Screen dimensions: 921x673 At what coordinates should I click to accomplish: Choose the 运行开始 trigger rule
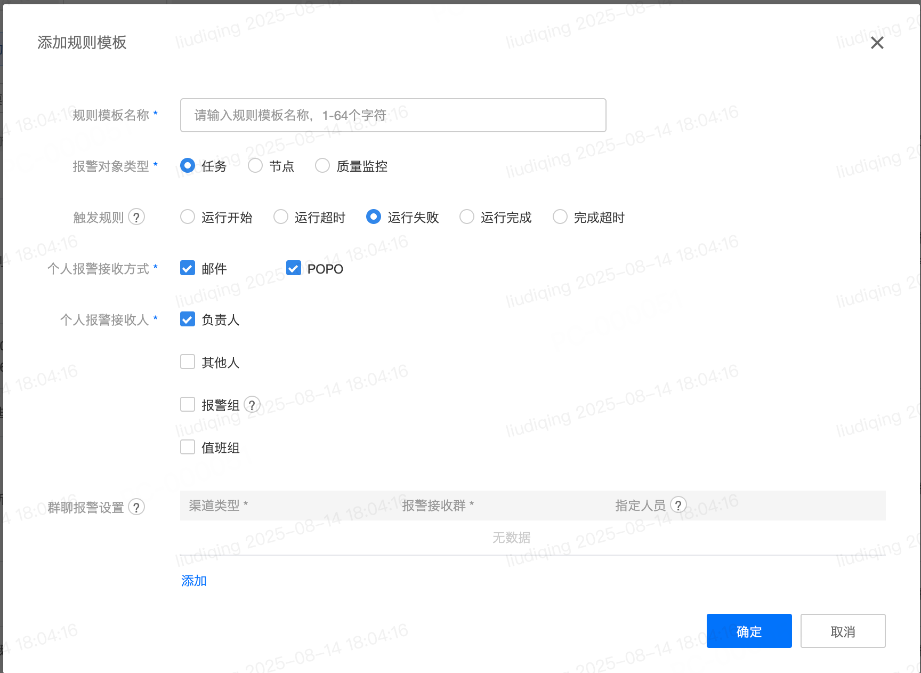pyautogui.click(x=188, y=217)
